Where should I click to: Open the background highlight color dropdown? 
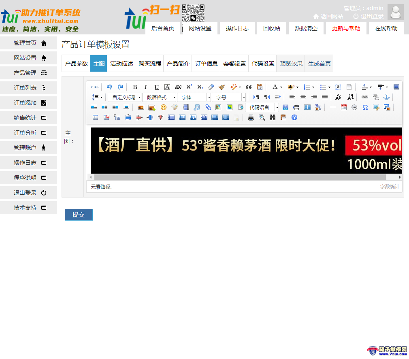coord(293,87)
